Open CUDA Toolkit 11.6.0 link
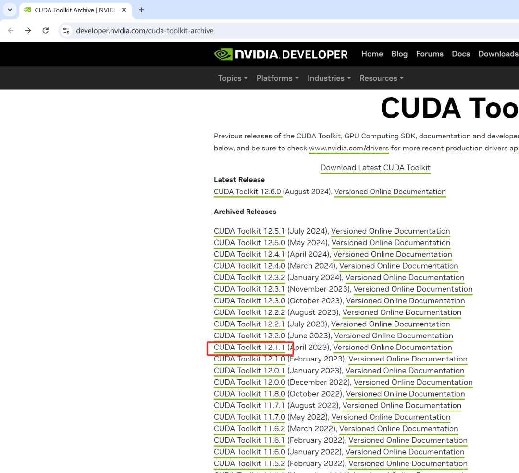The width and height of the screenshot is (519, 473). [x=249, y=452]
